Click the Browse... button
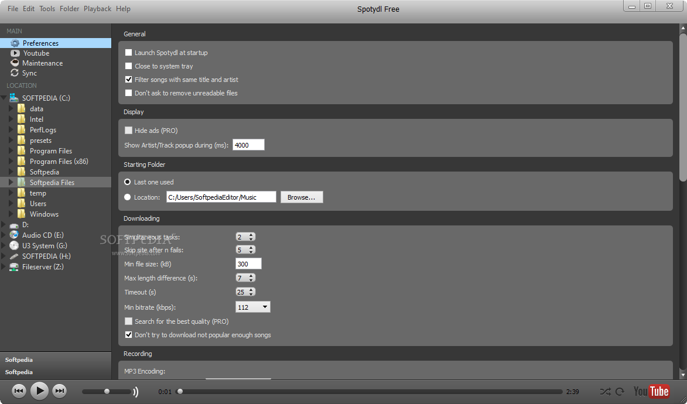687x404 pixels. point(302,197)
